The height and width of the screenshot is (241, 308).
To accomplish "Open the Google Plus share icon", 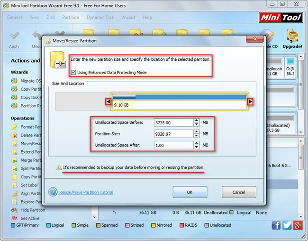I will pyautogui.click(x=298, y=225).
